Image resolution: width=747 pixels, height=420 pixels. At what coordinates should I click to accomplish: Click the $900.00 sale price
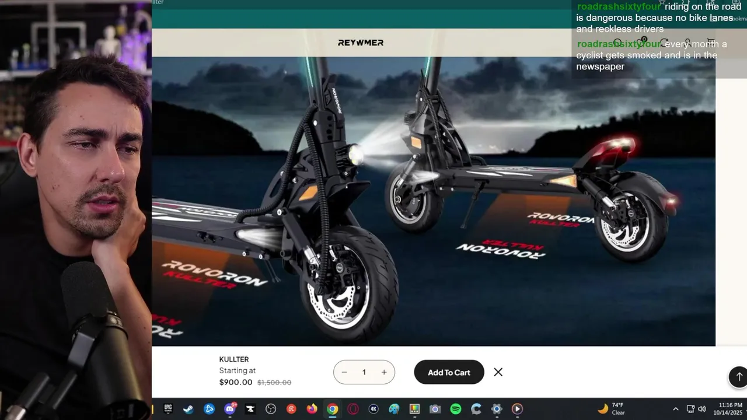[x=236, y=383]
